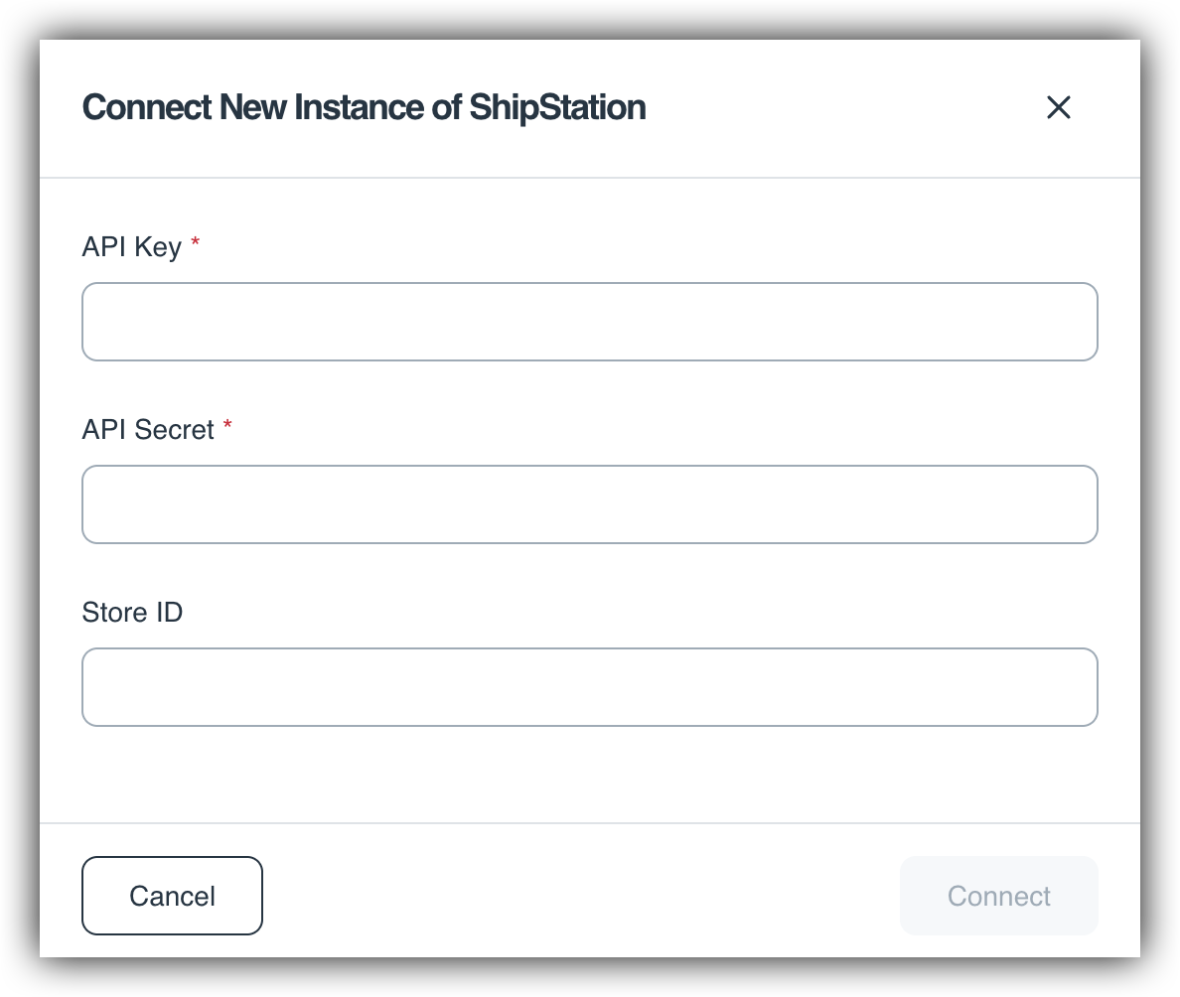Click the red asterisk beside API Key
The image size is (1180, 997).
coord(195,241)
